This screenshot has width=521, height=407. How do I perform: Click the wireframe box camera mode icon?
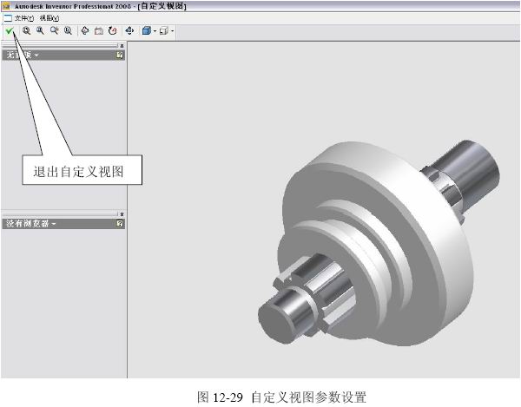click(x=164, y=31)
